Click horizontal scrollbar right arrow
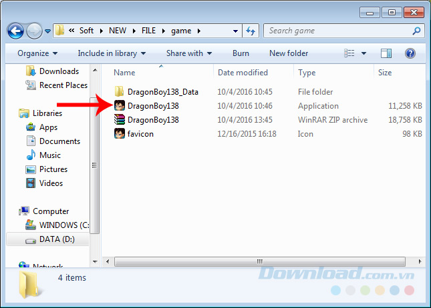The height and width of the screenshot is (308, 431). 420,261
